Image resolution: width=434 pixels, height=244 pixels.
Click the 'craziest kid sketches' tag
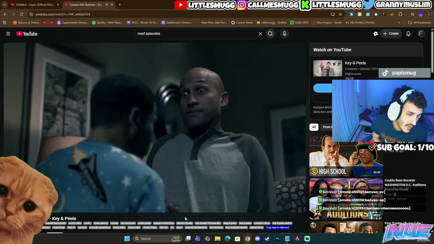tap(196, 227)
